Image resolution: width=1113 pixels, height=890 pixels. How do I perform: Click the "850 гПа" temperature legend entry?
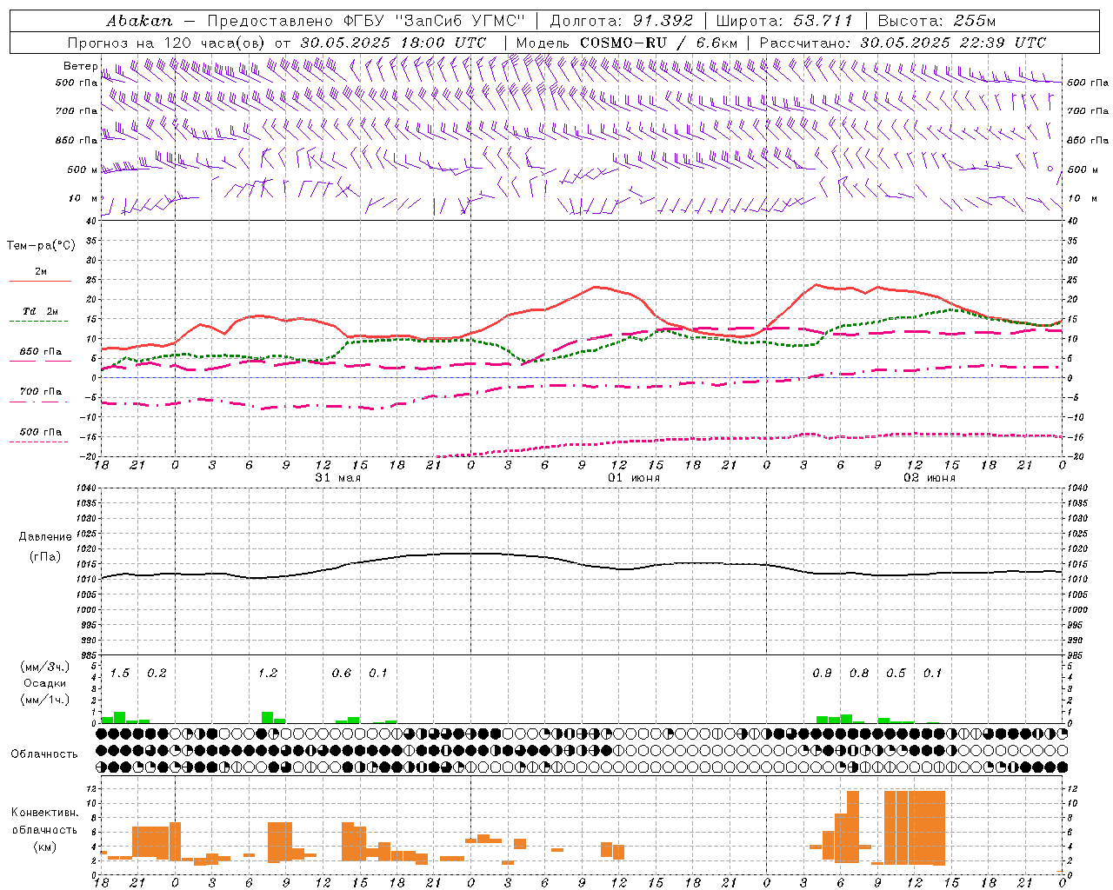pos(41,352)
